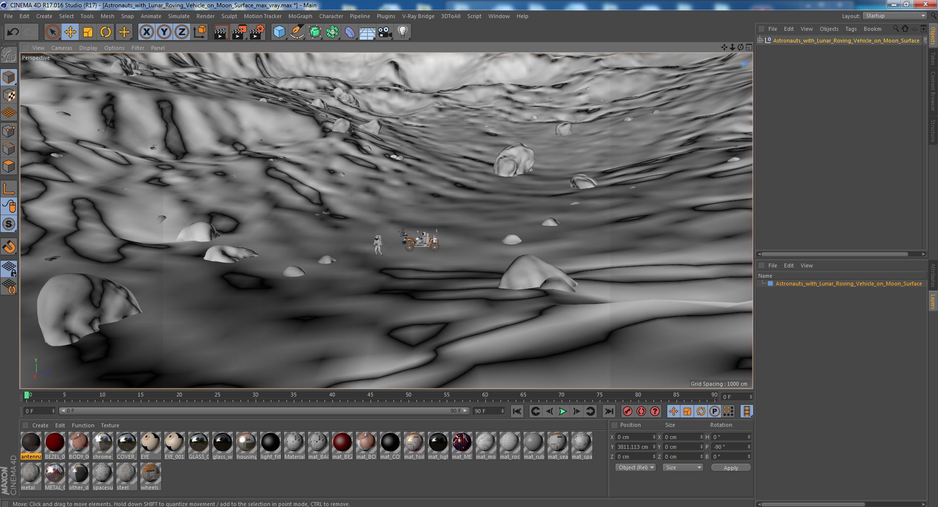This screenshot has width=938, height=507.
Task: Select the Scale tool
Action: [88, 32]
